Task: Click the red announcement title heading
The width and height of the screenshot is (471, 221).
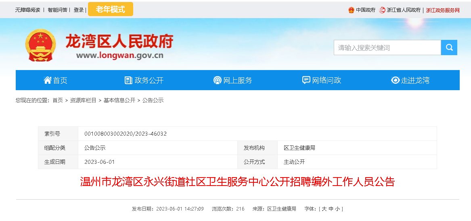Action: pyautogui.click(x=237, y=182)
